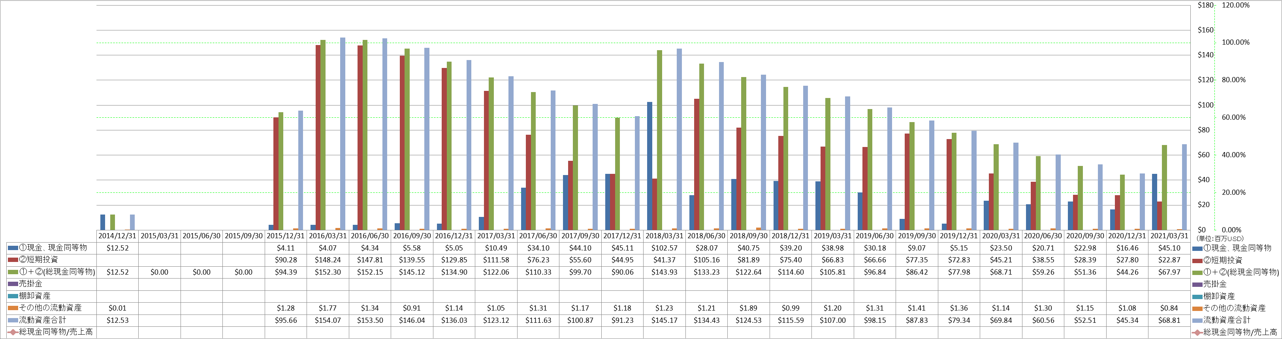Select other current assets value $1.89

coord(749,308)
